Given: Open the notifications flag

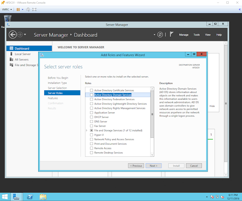Looking at the screenshot, I should coord(172,34).
